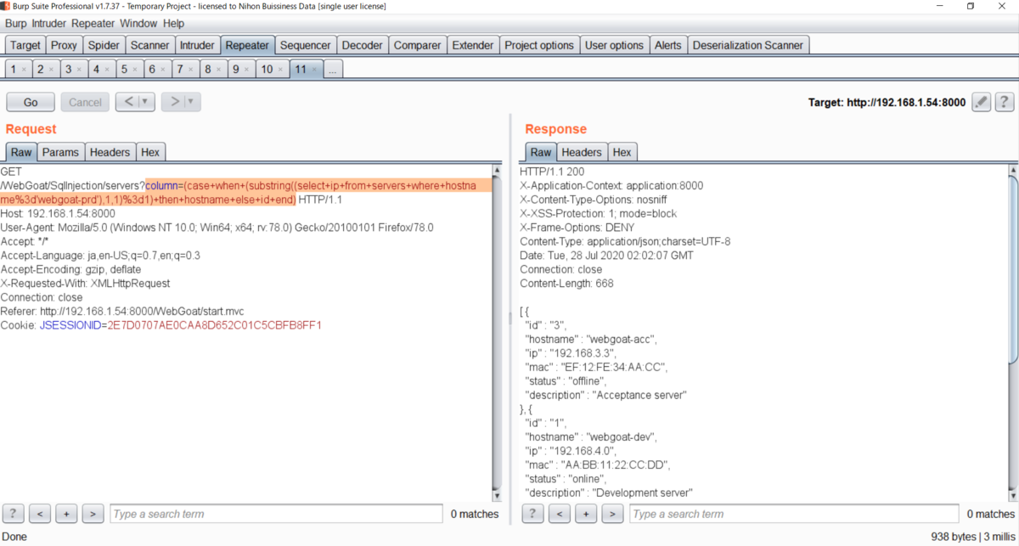1019x546 pixels.
Task: Open back history dropdown arrow
Action: click(145, 102)
